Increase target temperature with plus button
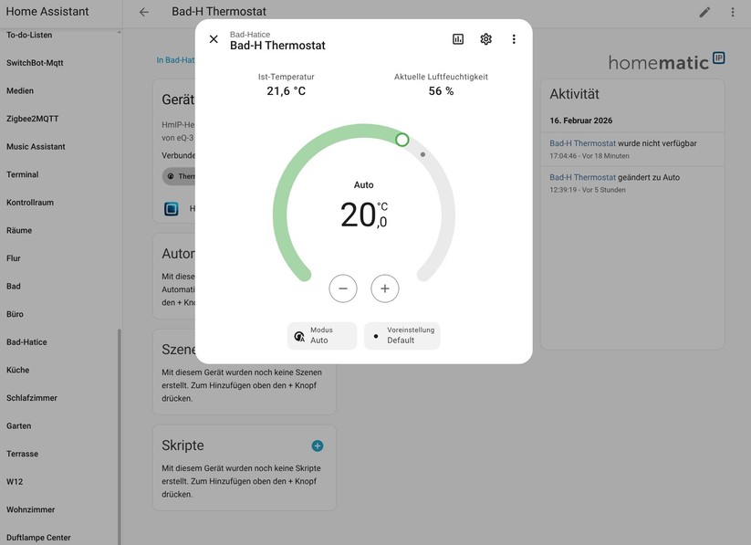751x545 pixels. (384, 288)
